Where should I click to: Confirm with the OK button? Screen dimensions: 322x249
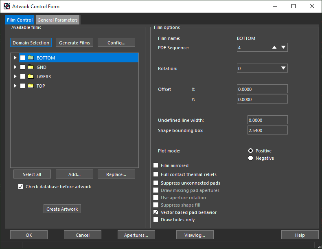[x=29, y=235]
